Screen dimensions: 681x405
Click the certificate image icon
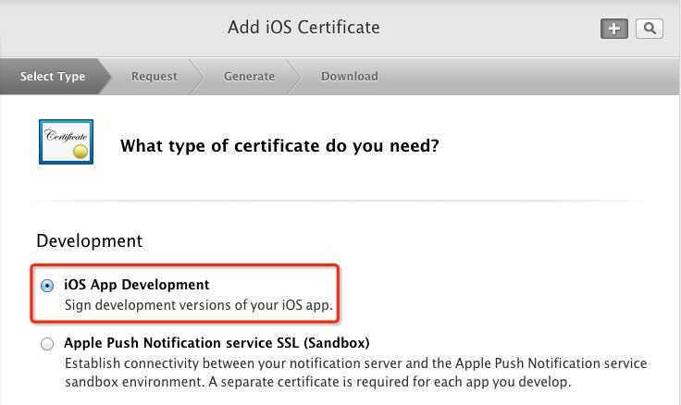pyautogui.click(x=66, y=141)
